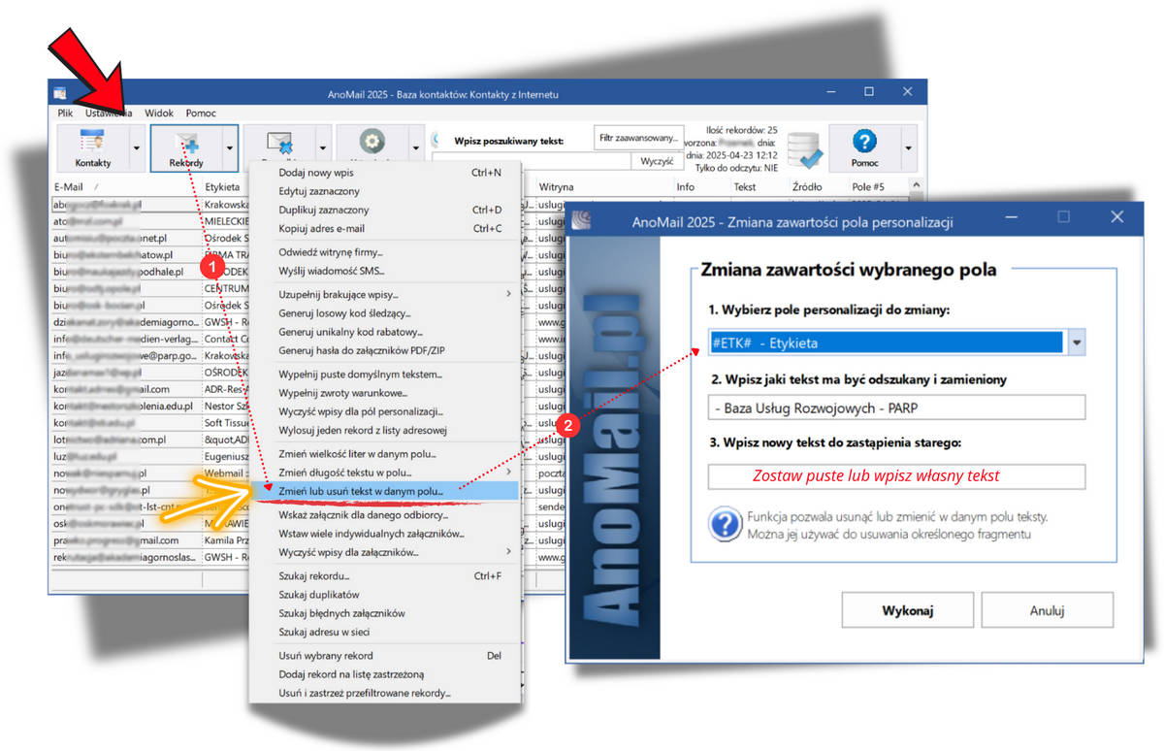Choose 'Wypełnij puste domyślnym tekstem' entry

[x=386, y=375]
